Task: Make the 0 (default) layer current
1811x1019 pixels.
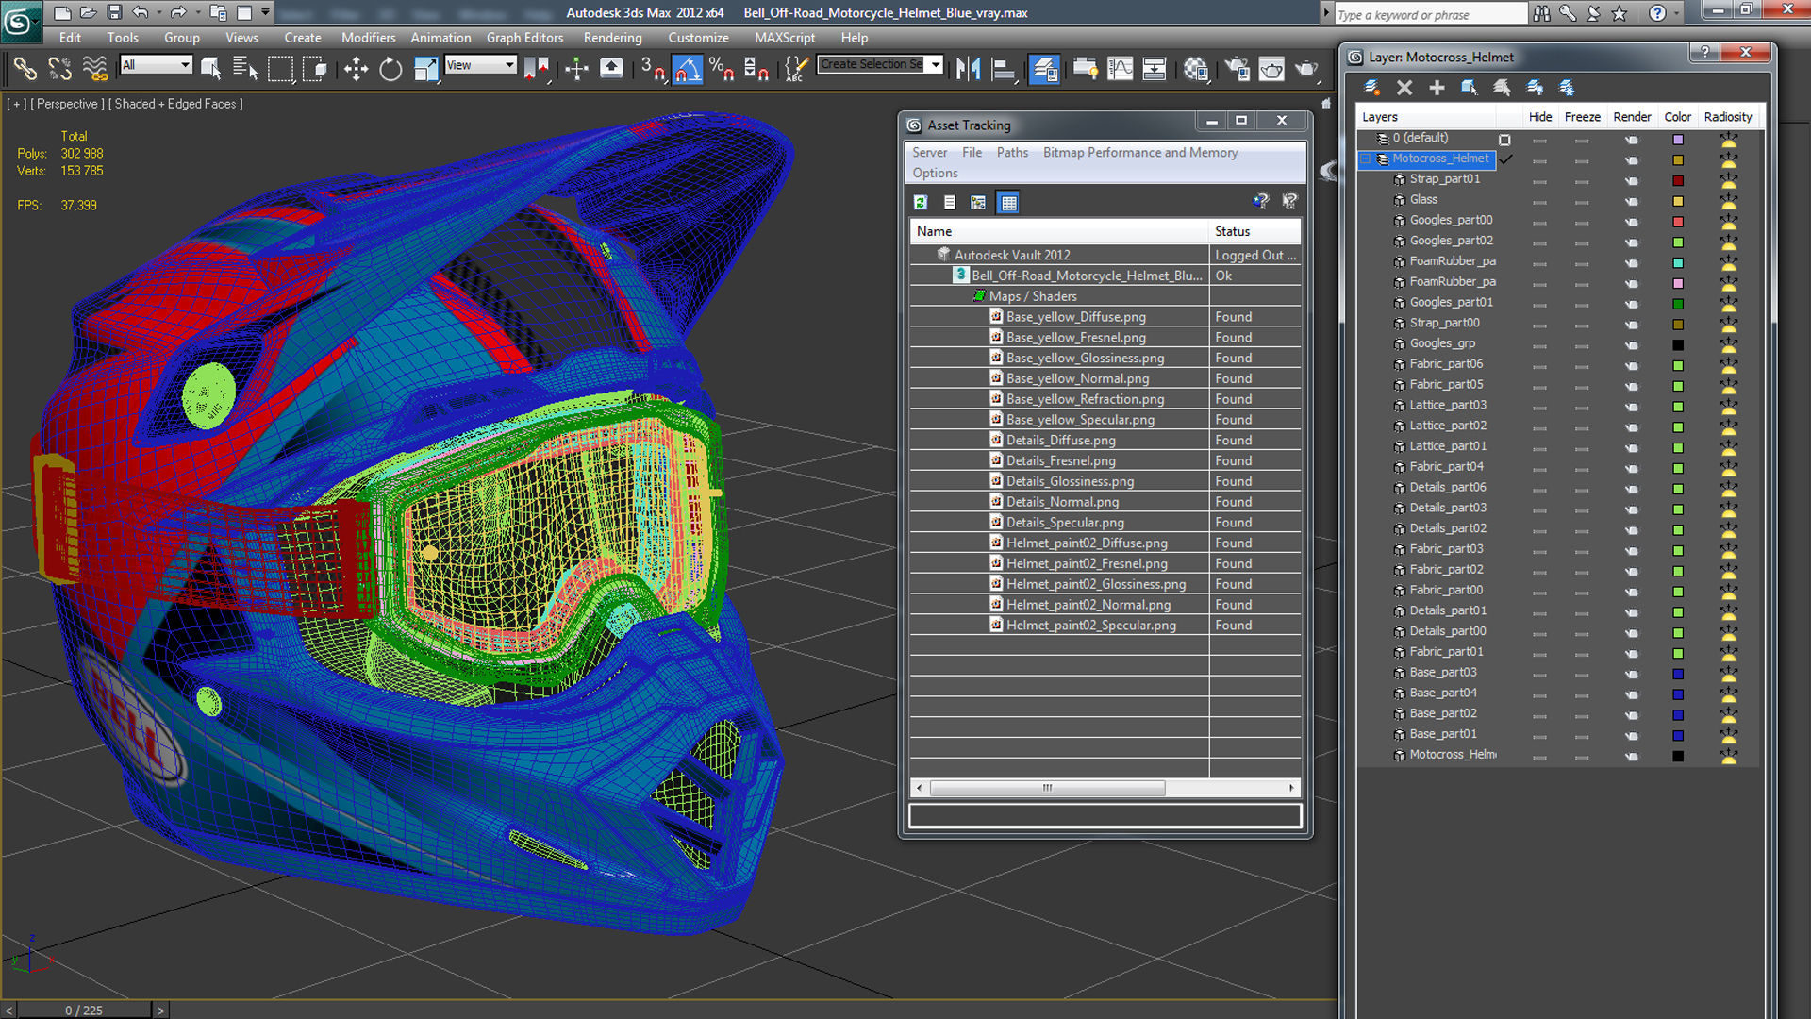Action: [x=1504, y=140]
